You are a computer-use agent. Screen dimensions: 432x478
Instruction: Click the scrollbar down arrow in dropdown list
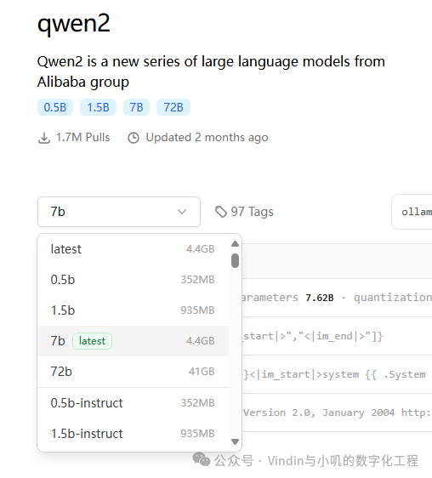coord(235,441)
